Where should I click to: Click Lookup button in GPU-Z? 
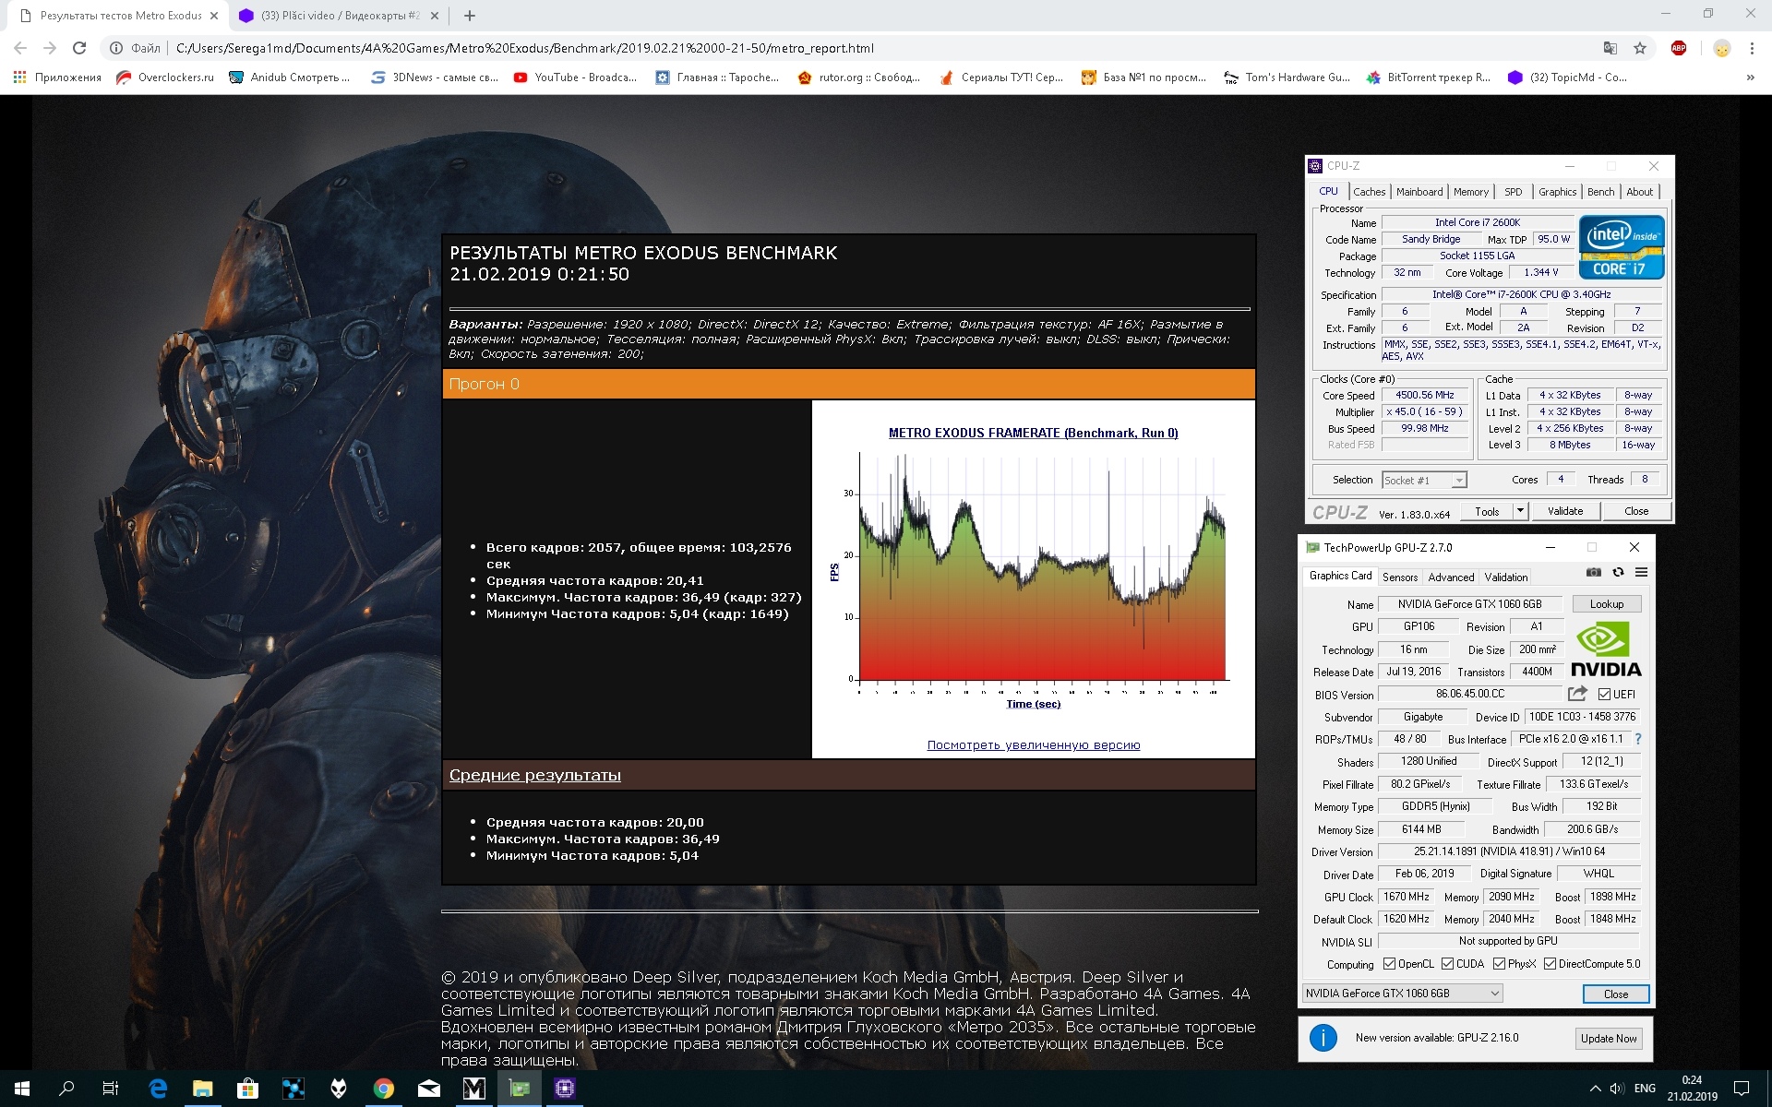(1606, 604)
